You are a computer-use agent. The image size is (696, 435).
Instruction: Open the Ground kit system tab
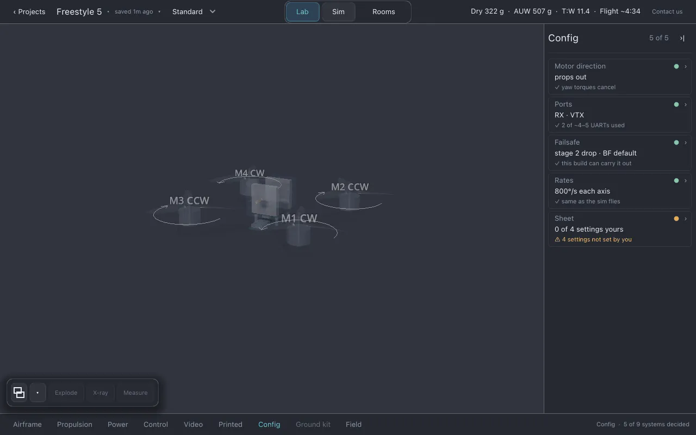click(313, 424)
